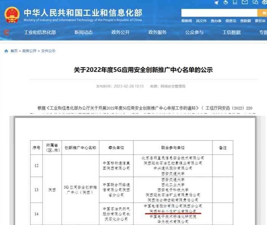Click the 所属省(区、市) column header
This screenshot has width=267, height=225.
coord(52,148)
